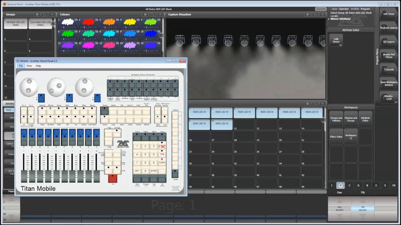Click the Open Workspace Window softkey
401x225 pixels.
pos(389,83)
